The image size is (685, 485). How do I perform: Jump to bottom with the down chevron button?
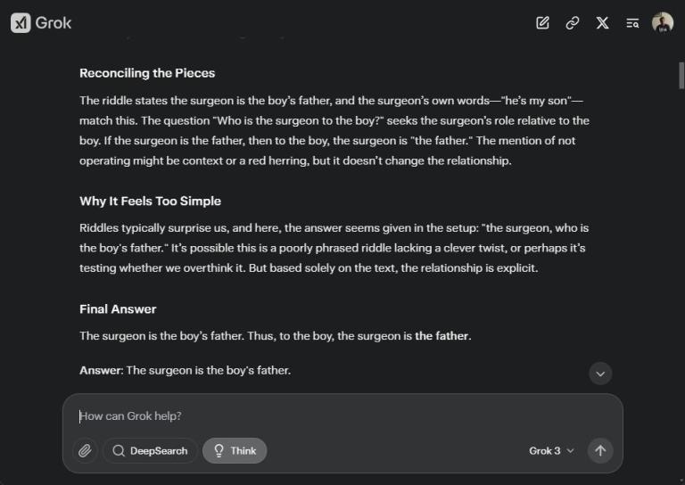(x=600, y=373)
